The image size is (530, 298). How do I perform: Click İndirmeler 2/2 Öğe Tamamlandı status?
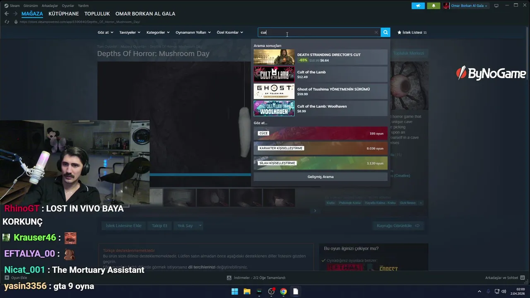pyautogui.click(x=260, y=278)
